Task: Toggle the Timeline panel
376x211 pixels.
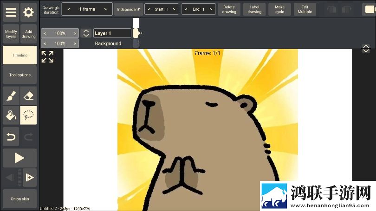Action: [19, 55]
